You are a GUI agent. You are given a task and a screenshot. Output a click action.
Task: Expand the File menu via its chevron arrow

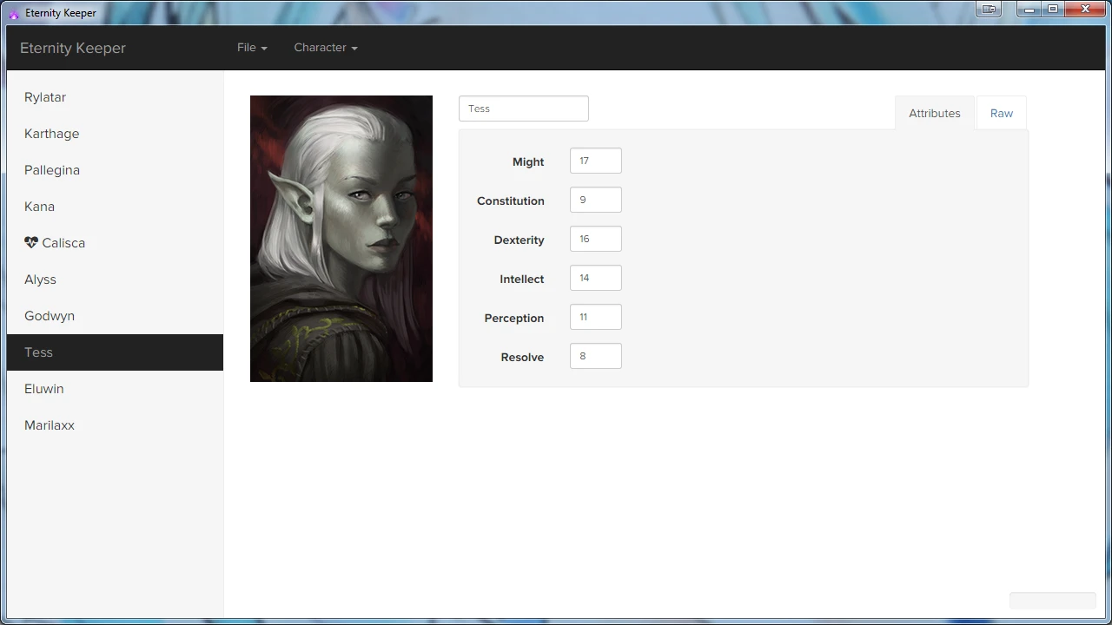click(x=264, y=49)
